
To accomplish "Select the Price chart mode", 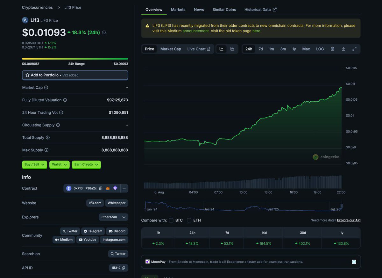I will pos(149,49).
